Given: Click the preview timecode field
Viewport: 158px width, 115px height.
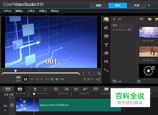Looking at the screenshot, I should tap(90, 79).
